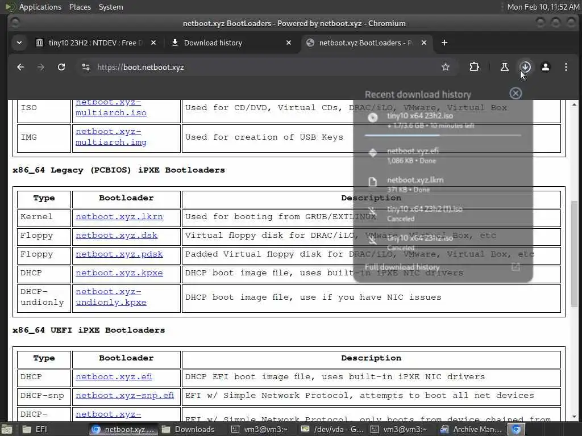Click the scroll down arrow of scrollbar
The height and width of the screenshot is (436, 582).
[574, 417]
